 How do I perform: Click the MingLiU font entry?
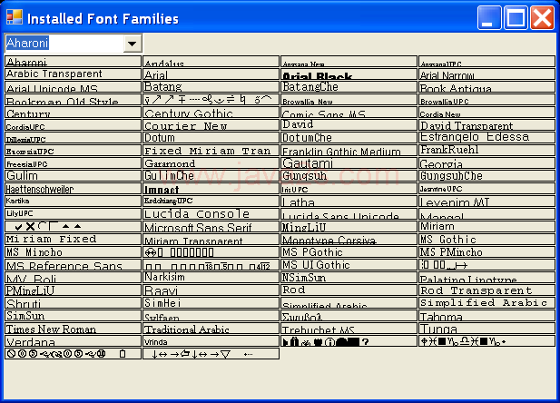coord(349,227)
